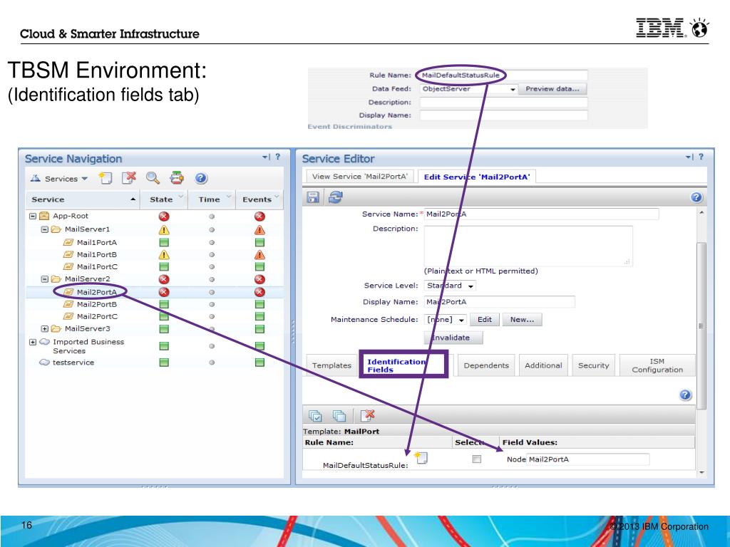
Task: Open the State column header menu
Action: click(180, 197)
